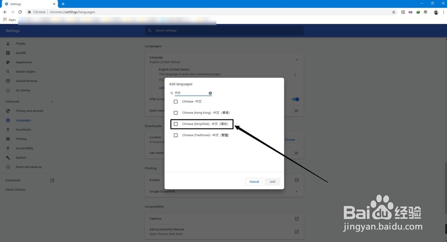Open the Autofill settings section
This screenshot has width=447, height=242.
tap(21, 53)
